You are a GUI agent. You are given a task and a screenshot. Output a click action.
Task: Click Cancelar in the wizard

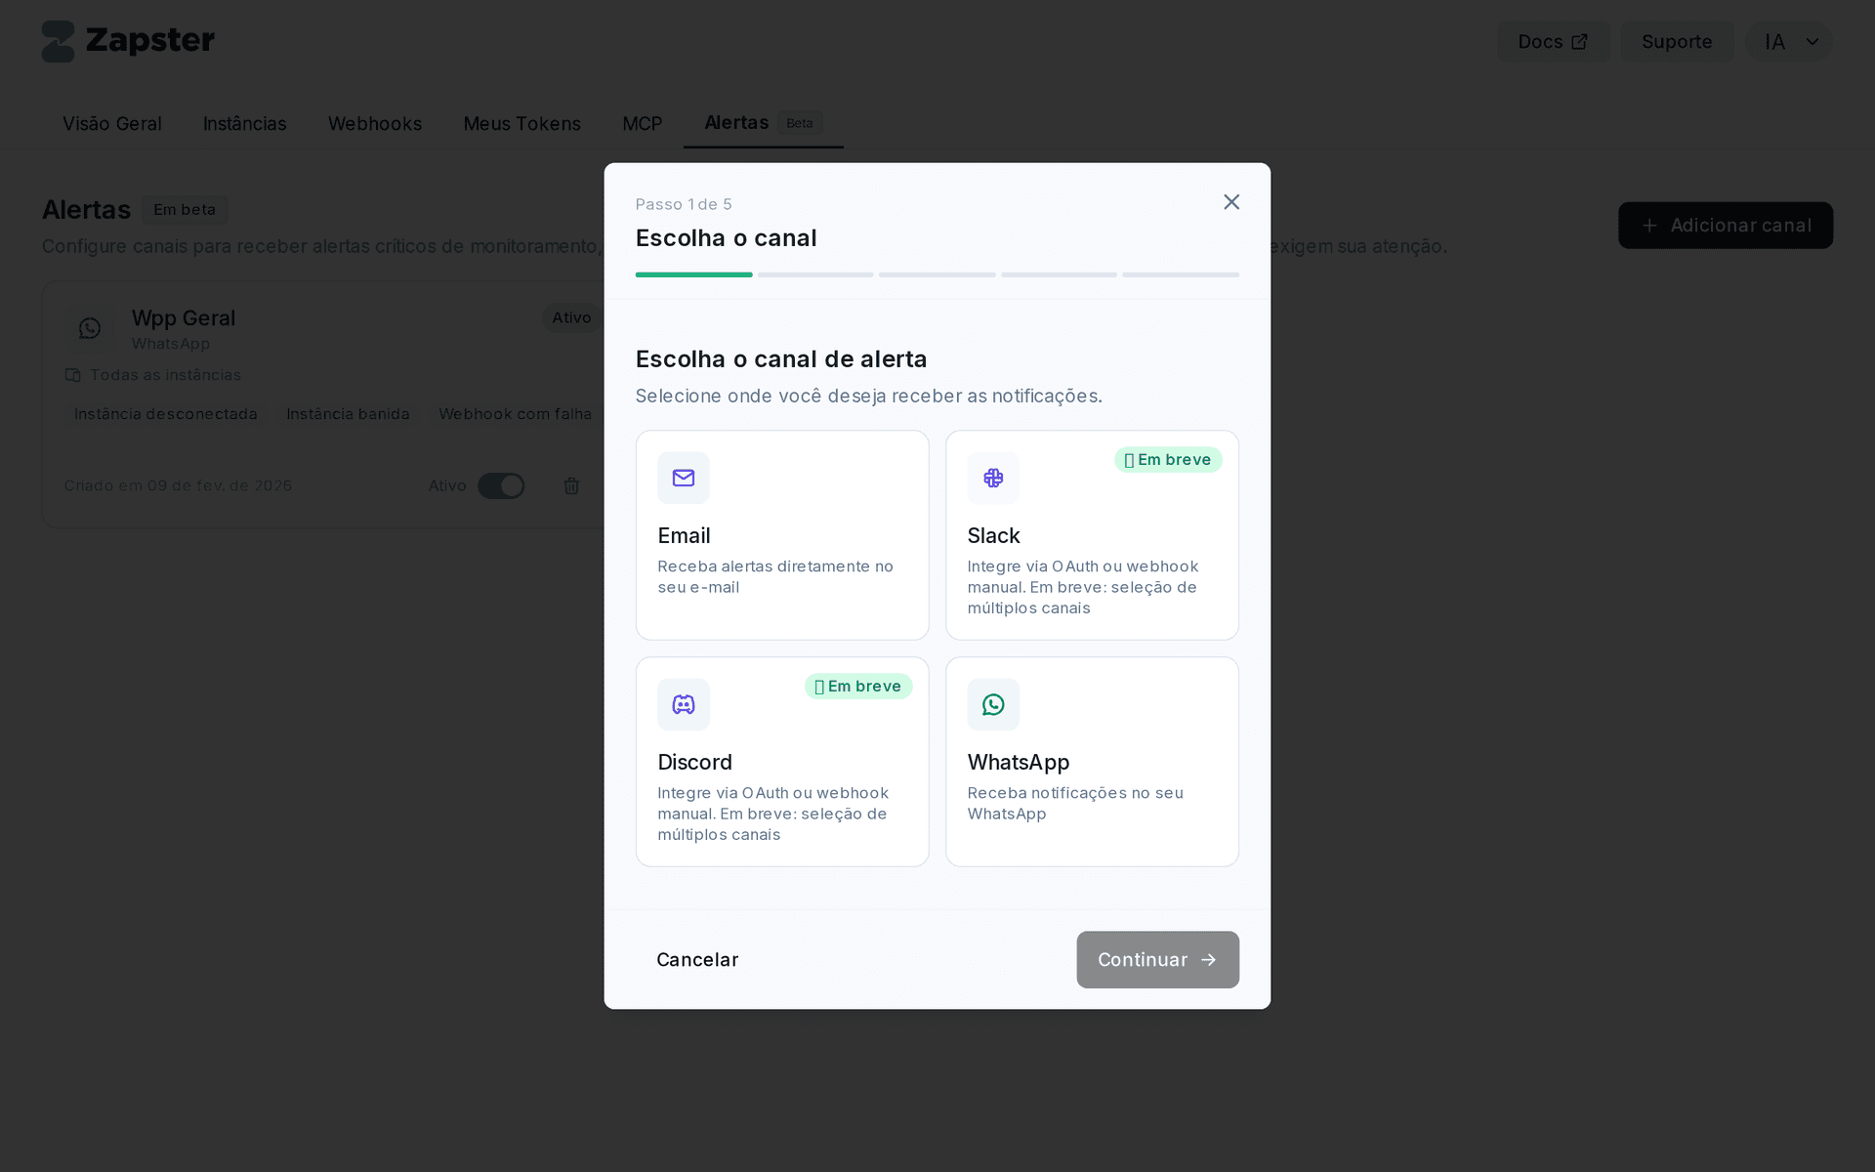697,959
